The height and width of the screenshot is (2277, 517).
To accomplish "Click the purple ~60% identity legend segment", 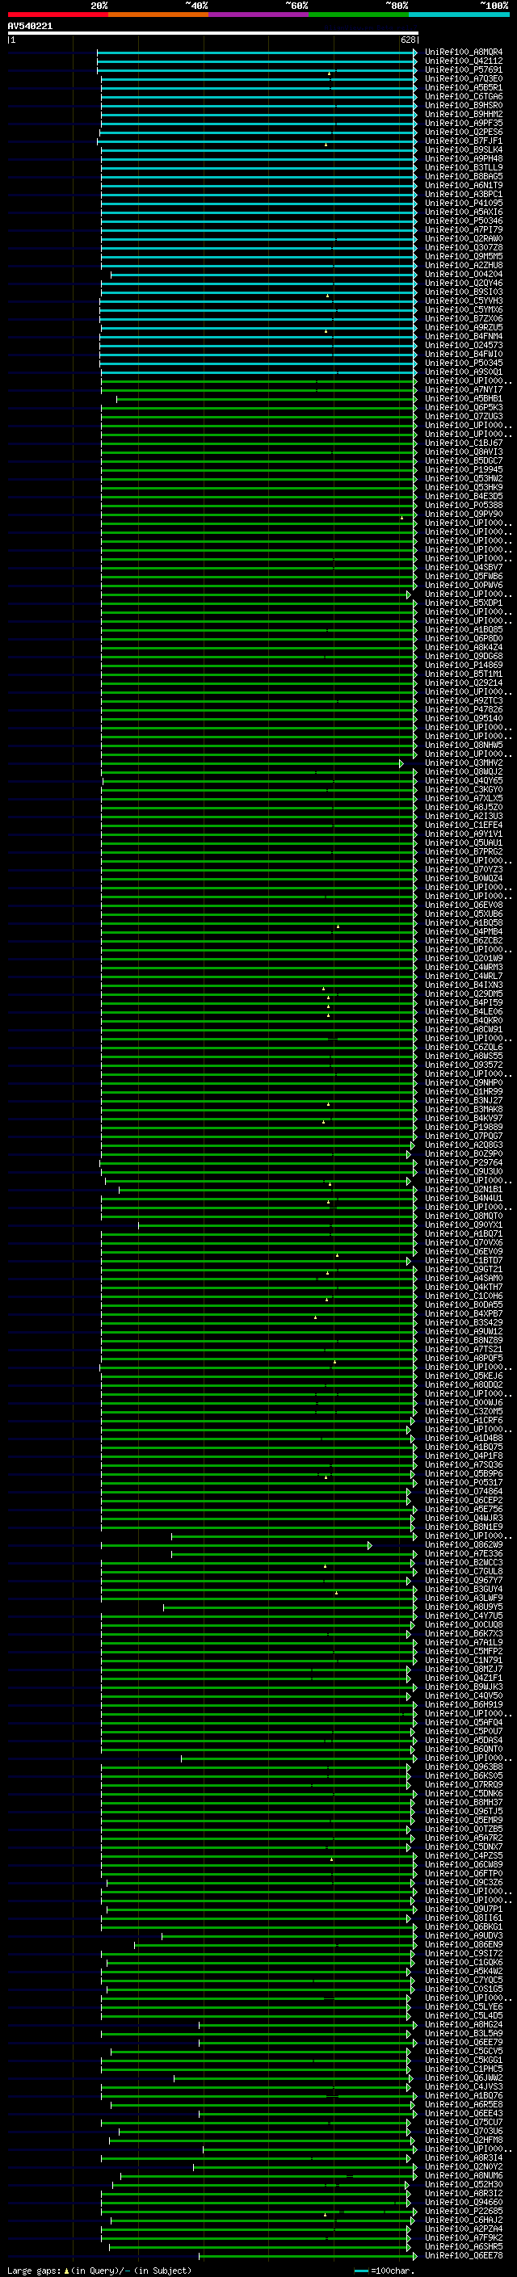I will click(x=258, y=15).
